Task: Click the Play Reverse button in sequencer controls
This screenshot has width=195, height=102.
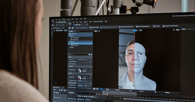Action: [x=85, y=96]
